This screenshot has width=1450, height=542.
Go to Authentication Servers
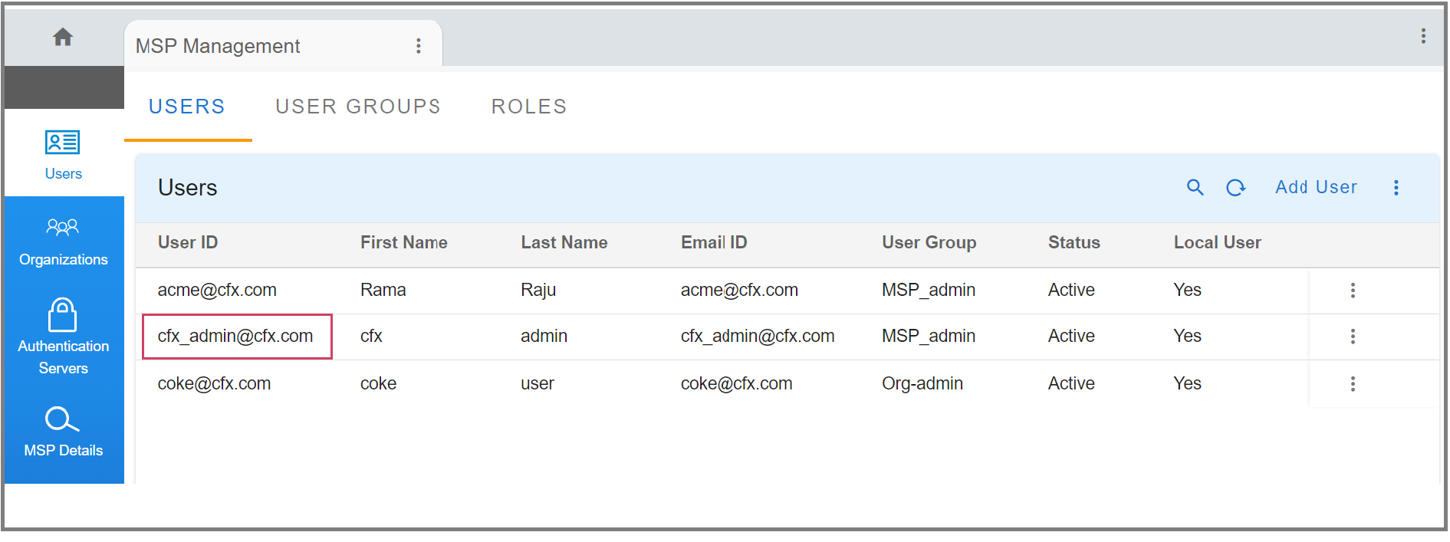pyautogui.click(x=63, y=336)
